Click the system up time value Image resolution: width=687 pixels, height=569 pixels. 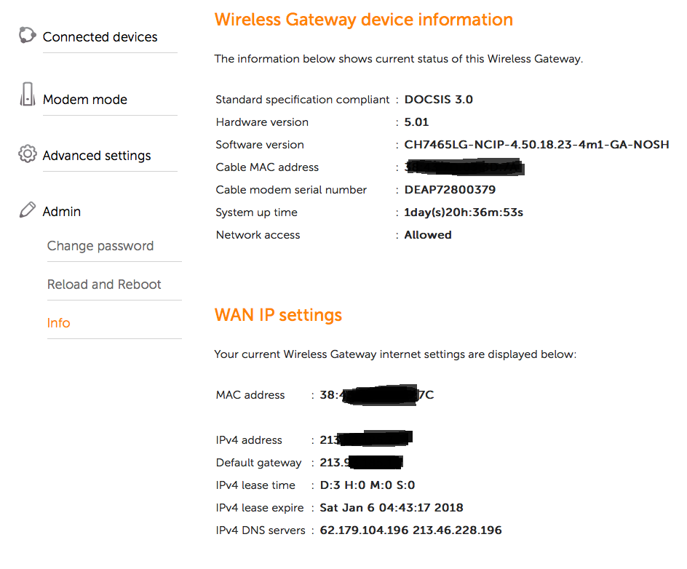(x=464, y=212)
